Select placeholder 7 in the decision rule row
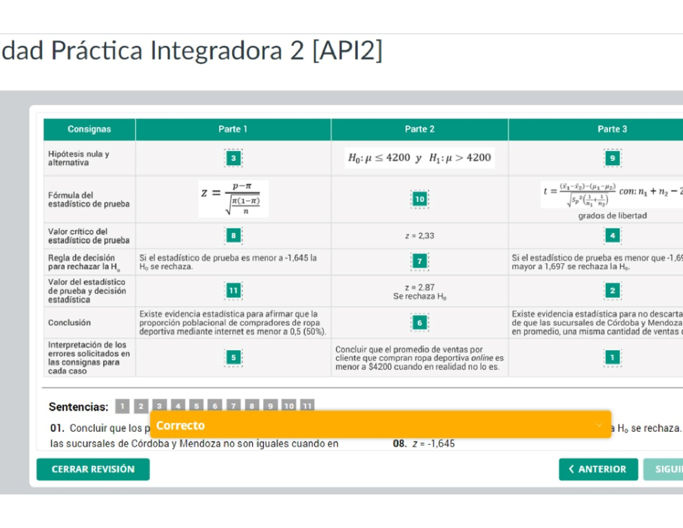Viewport: 683px width, 528px height. coord(419,261)
